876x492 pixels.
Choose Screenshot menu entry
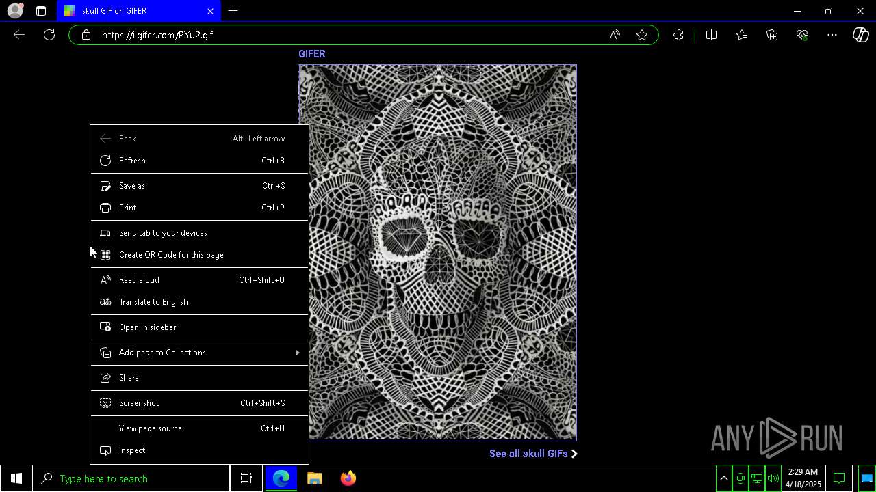pos(199,403)
